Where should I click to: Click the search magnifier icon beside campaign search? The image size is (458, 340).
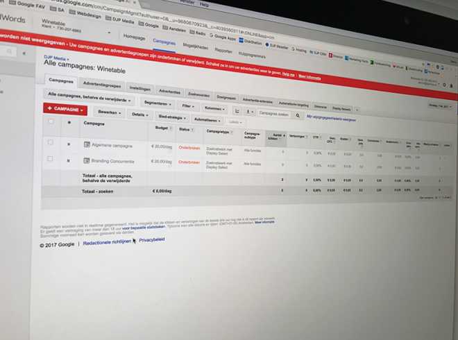click(x=298, y=116)
